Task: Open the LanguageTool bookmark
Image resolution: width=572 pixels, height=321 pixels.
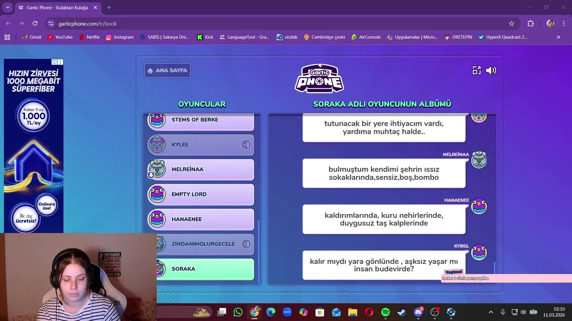Action: pyautogui.click(x=244, y=37)
